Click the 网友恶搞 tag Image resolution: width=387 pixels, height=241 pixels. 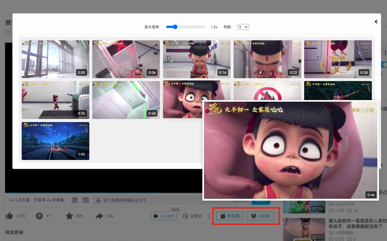coord(14,232)
